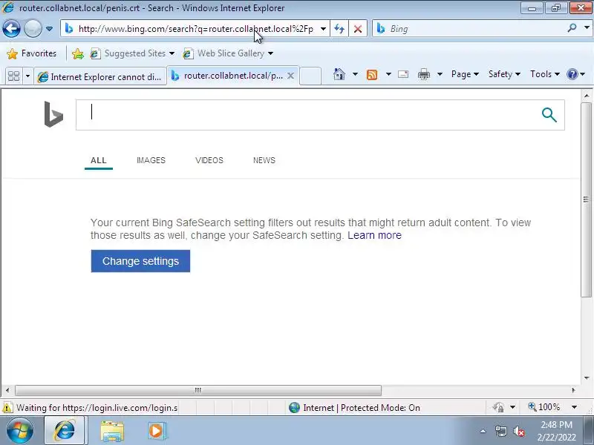This screenshot has height=445, width=594.
Task: Click the Change settings button
Action: click(140, 261)
